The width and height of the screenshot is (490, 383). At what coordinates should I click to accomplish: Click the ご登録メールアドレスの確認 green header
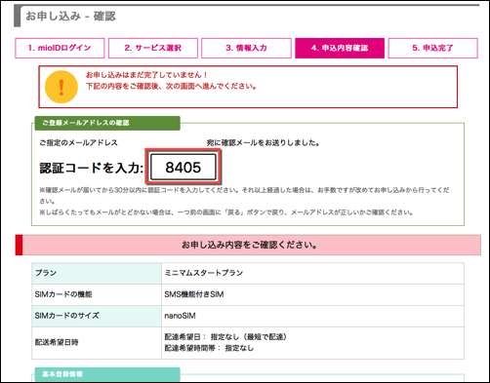click(x=107, y=123)
